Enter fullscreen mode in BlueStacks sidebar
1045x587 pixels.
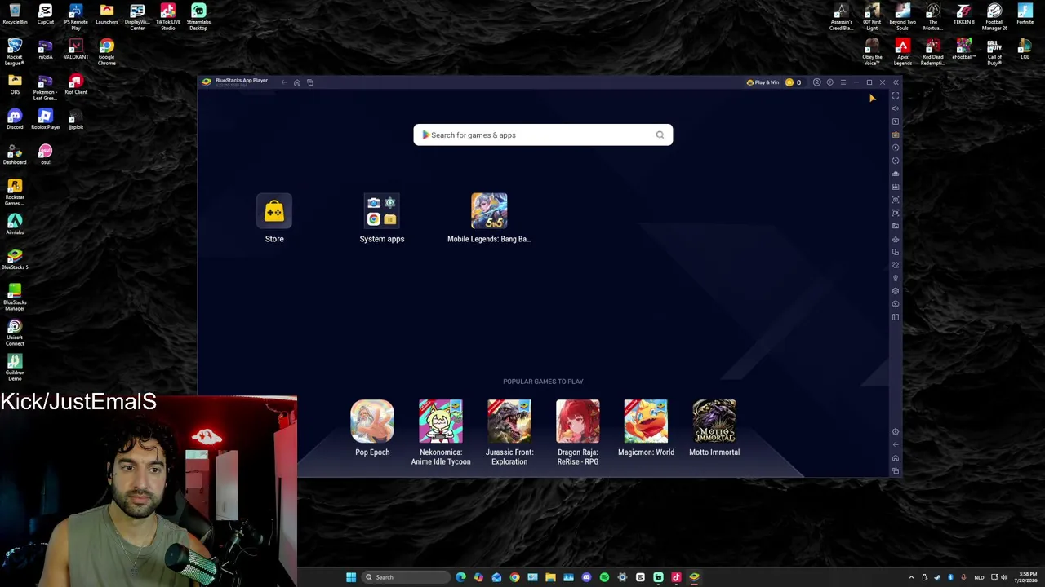[896, 95]
